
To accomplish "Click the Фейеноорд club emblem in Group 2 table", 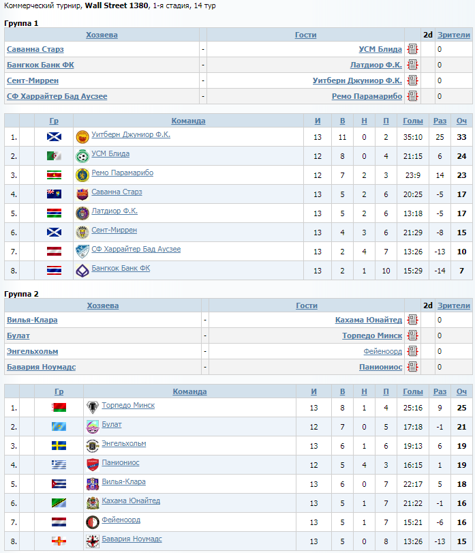I will coord(93,522).
